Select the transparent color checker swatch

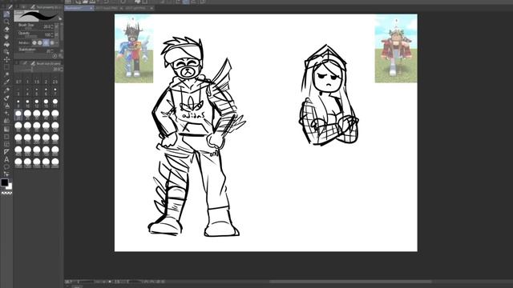coord(6,193)
